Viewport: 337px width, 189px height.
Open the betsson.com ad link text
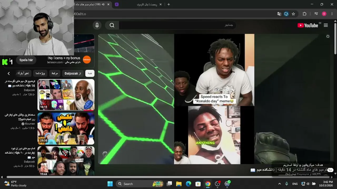pyautogui.click(x=55, y=62)
